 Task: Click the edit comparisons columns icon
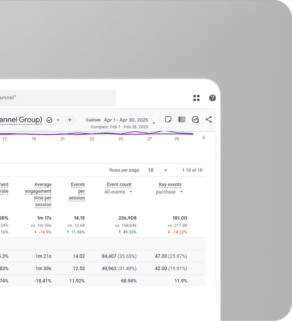[x=182, y=119]
